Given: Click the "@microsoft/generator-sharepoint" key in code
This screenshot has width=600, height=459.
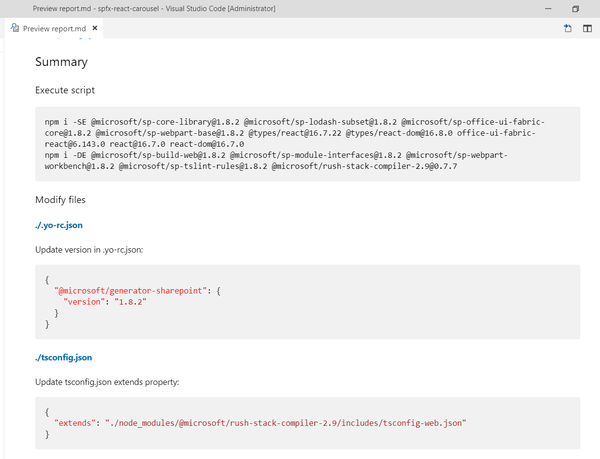Looking at the screenshot, I should pyautogui.click(x=130, y=291).
